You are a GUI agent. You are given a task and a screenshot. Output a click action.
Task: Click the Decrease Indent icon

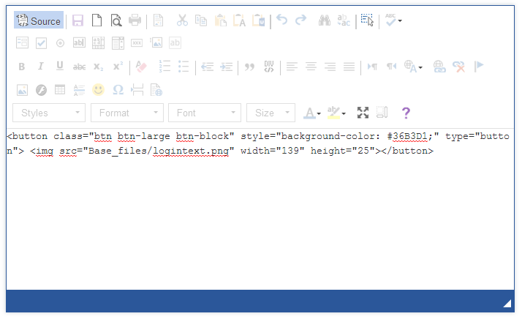click(x=207, y=67)
